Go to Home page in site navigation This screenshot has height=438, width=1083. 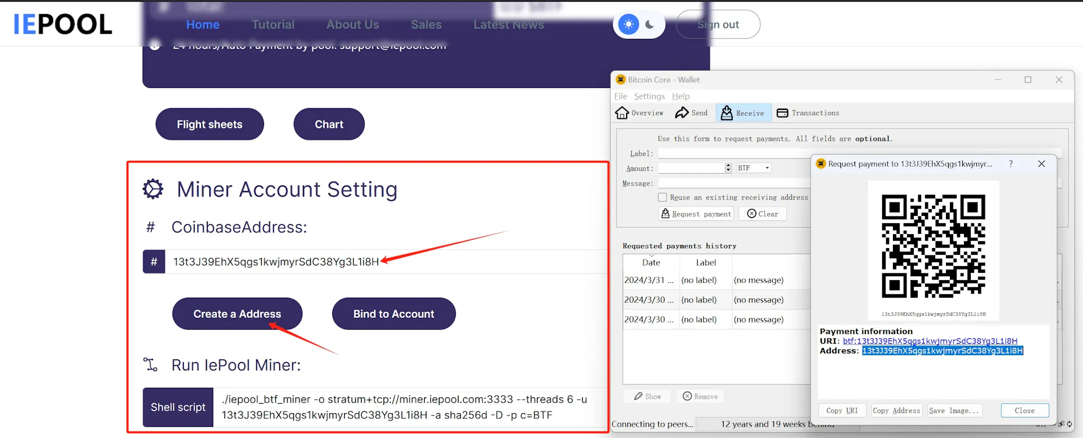[x=203, y=25]
